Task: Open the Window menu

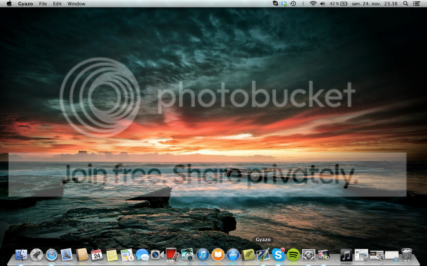Action: [x=76, y=4]
